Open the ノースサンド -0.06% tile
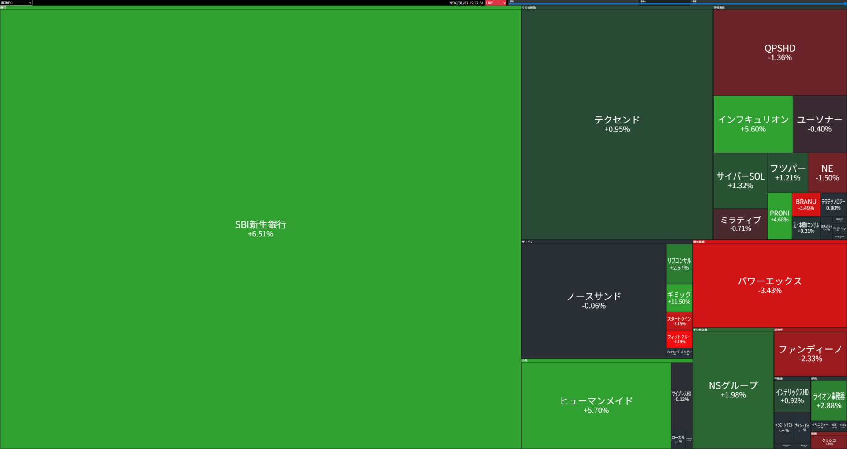The height and width of the screenshot is (449, 847). pyautogui.click(x=593, y=300)
